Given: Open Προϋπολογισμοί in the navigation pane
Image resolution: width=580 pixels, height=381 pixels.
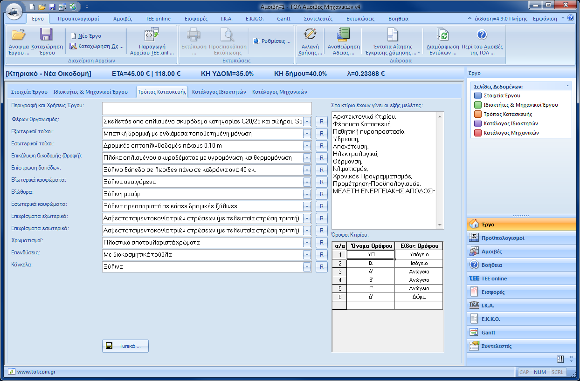Looking at the screenshot, I should click(521, 238).
